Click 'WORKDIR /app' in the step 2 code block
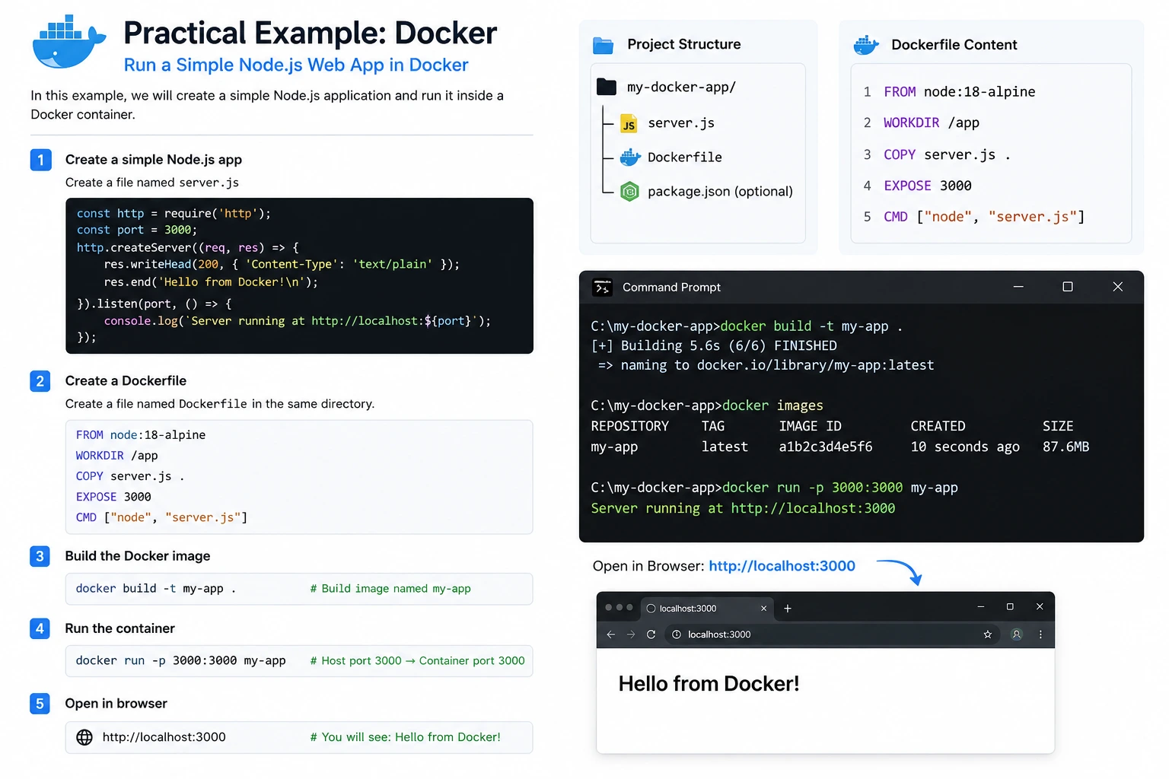This screenshot has width=1169, height=779. click(117, 456)
